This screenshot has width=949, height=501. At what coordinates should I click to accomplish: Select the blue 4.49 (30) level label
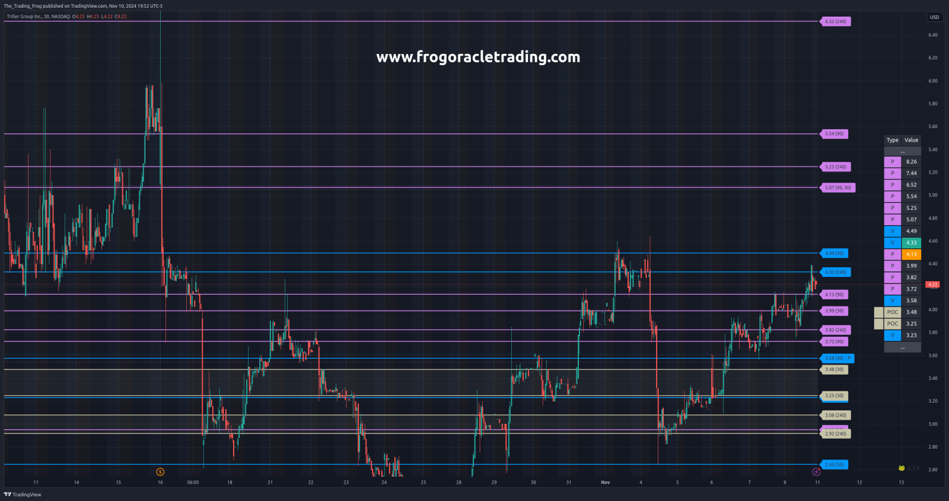tap(834, 253)
